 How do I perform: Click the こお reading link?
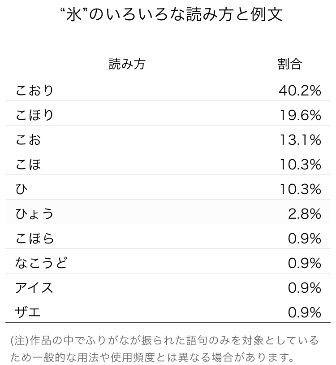tap(28, 140)
